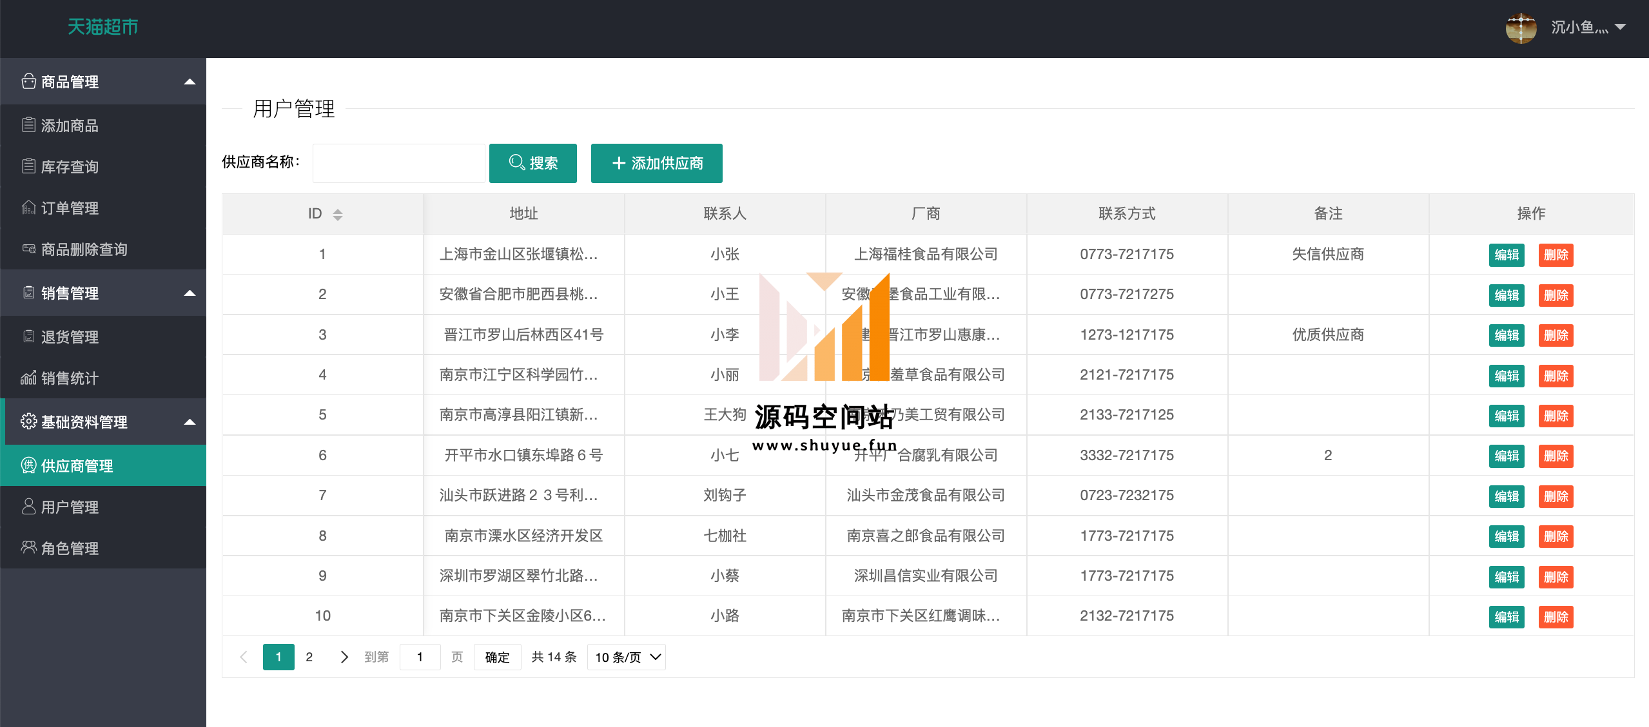The image size is (1649, 727).
Task: Click the 天猫超市 logo text
Action: click(103, 27)
